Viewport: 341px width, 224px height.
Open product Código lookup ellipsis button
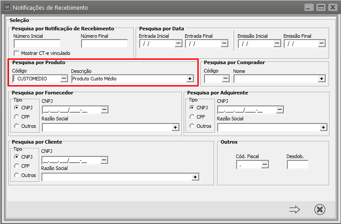(x=64, y=79)
